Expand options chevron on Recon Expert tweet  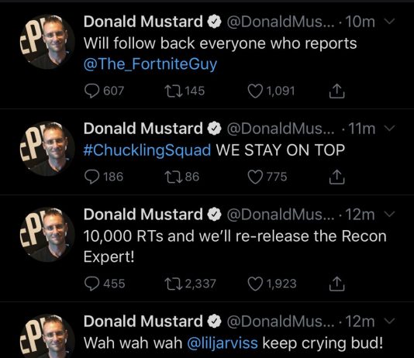tap(389, 214)
